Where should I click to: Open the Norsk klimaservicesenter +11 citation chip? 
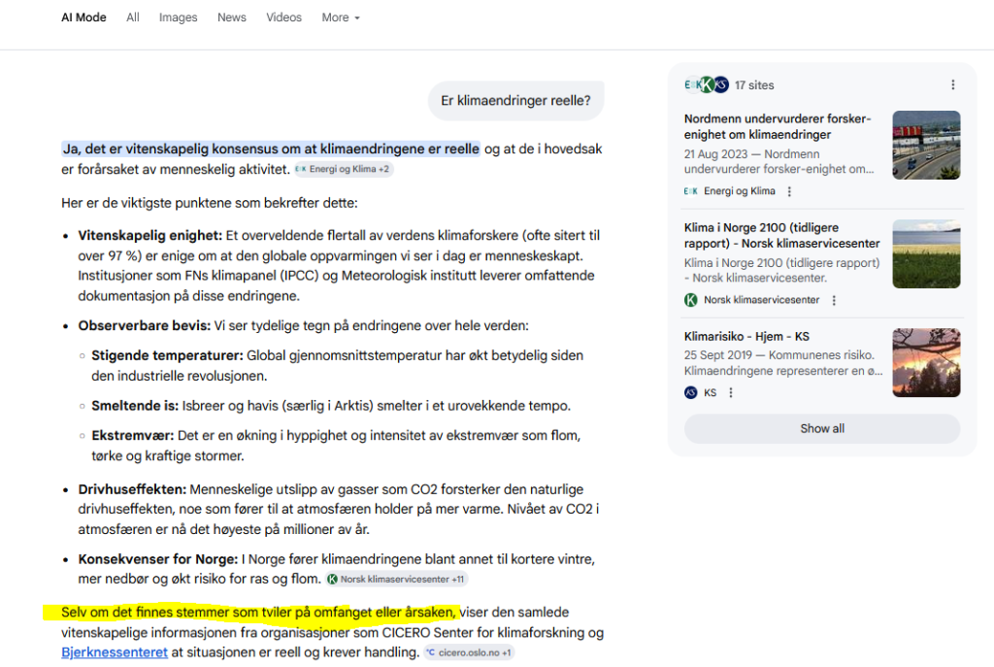[397, 579]
